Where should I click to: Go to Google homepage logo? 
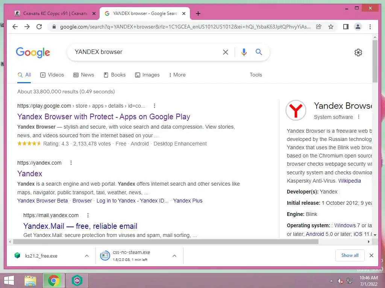(x=33, y=52)
